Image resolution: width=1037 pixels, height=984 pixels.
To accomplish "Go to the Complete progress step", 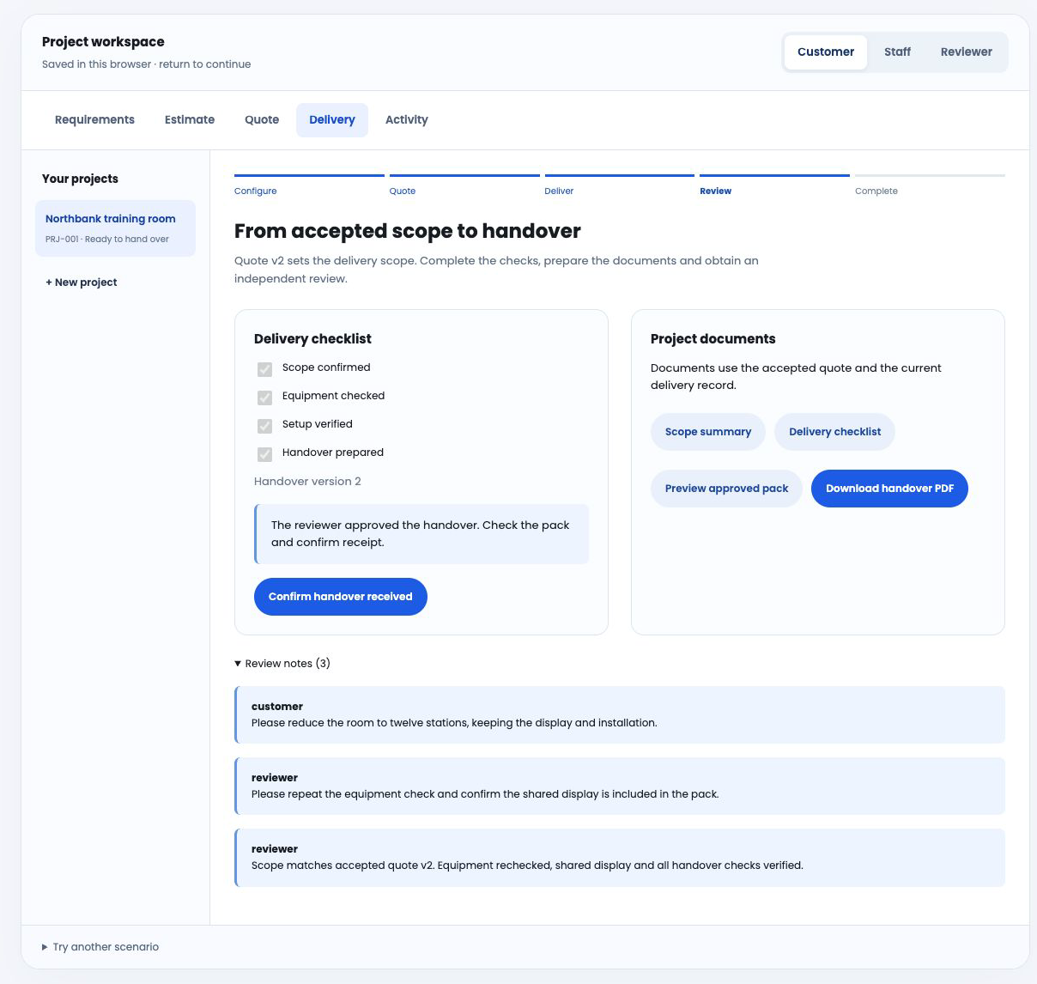I will (930, 185).
